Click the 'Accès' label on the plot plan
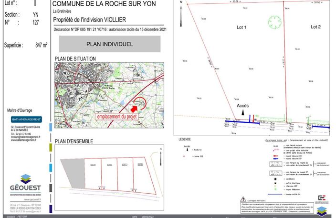Image resolution: width=336 pixels, height=218 pixels. 242,106
